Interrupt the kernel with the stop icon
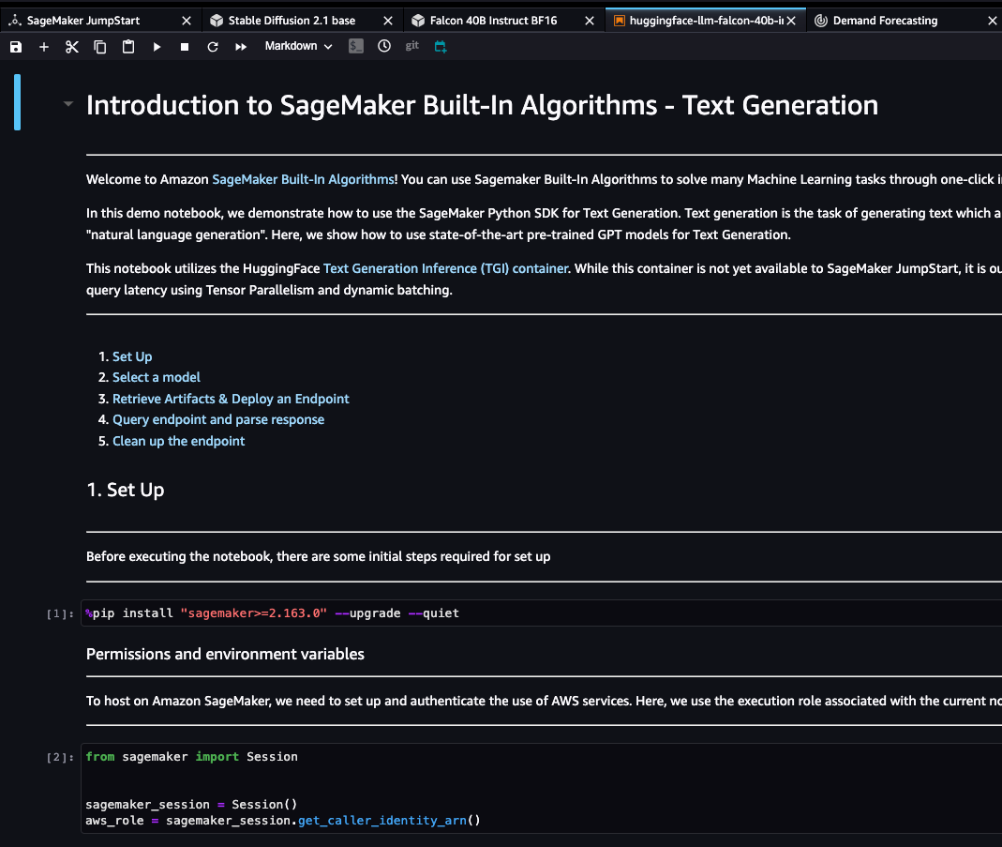 (185, 47)
